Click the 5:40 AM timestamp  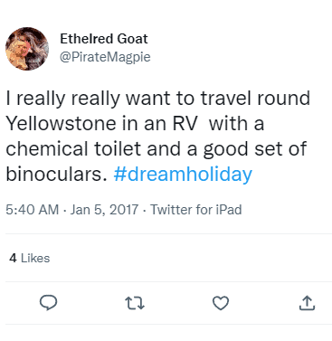click(x=33, y=210)
